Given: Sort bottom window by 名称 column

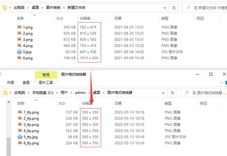Looking at the screenshot, I should [21, 103].
